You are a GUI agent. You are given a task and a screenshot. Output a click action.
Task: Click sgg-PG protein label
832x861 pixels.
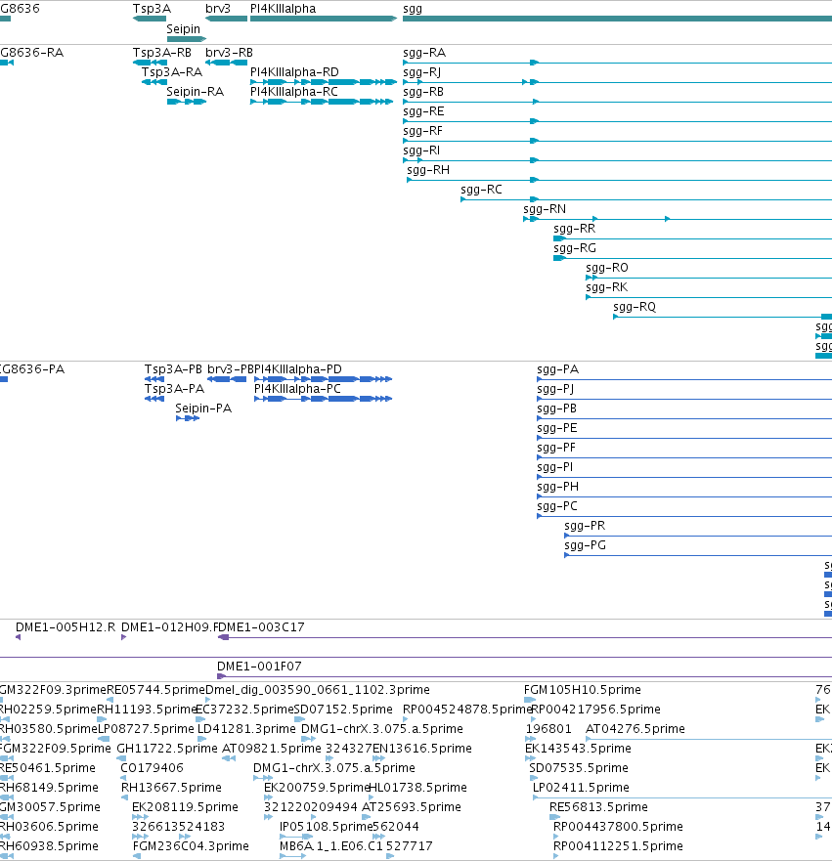point(585,545)
